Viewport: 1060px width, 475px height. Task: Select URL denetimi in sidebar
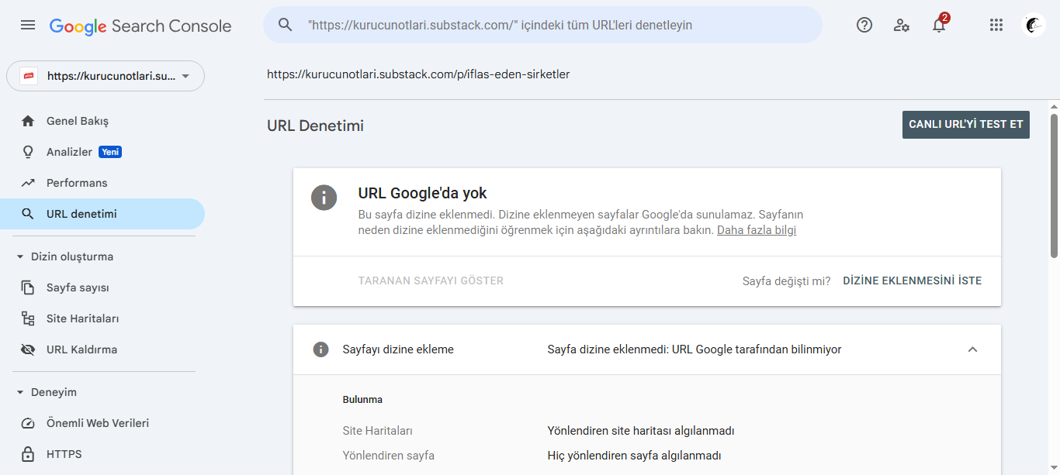tap(102, 214)
